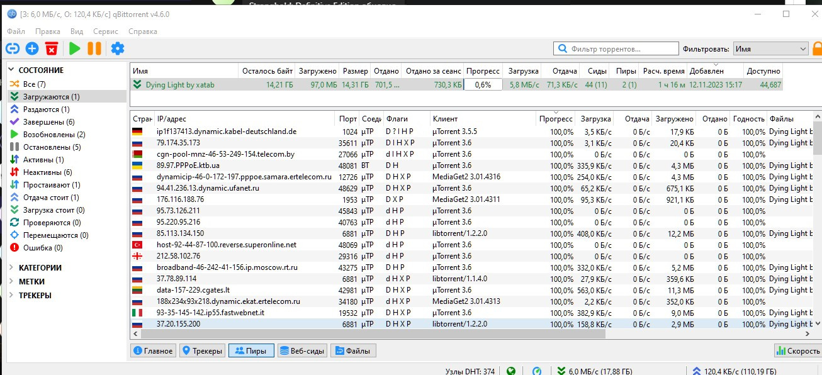Click the orange lock icon
The image size is (822, 375).
coord(817,48)
